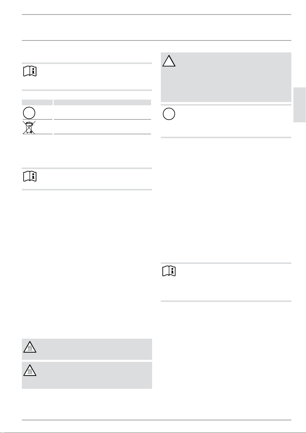Click the info book icon in the right column note
The height and width of the screenshot is (433, 306).
point(169,271)
